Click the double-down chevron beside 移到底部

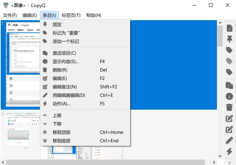(45, 141)
